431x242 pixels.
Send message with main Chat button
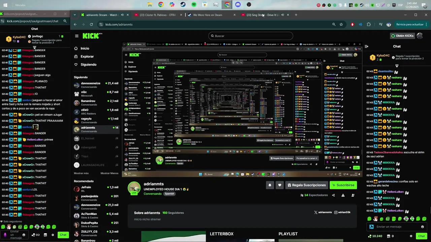(x=421, y=236)
